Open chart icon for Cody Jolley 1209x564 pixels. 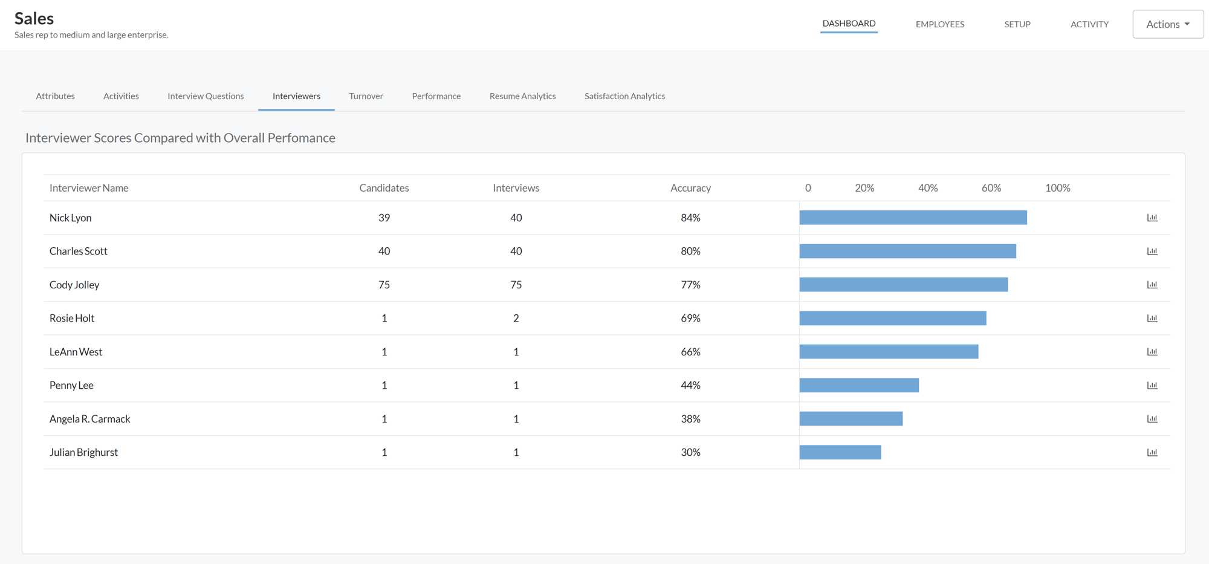click(x=1152, y=285)
